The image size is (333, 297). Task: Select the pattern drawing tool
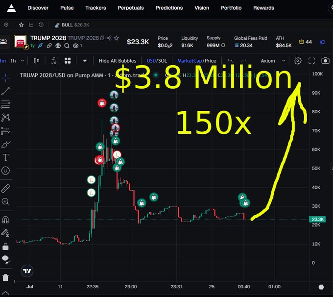[x=5, y=117]
